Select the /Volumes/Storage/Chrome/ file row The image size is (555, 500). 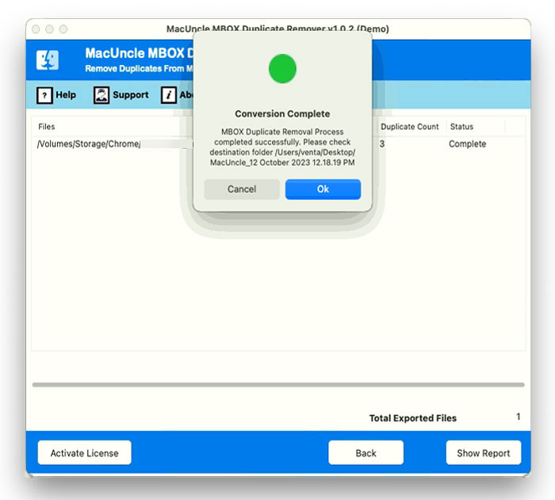(x=278, y=144)
